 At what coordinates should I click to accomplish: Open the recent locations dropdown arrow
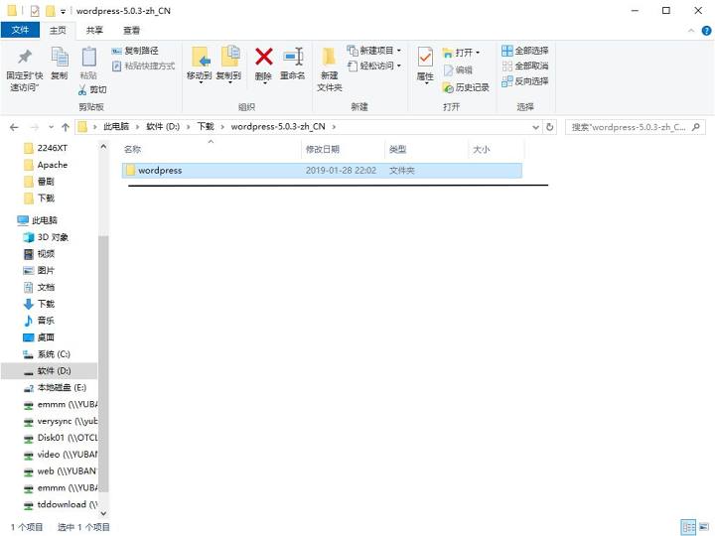tap(51, 127)
